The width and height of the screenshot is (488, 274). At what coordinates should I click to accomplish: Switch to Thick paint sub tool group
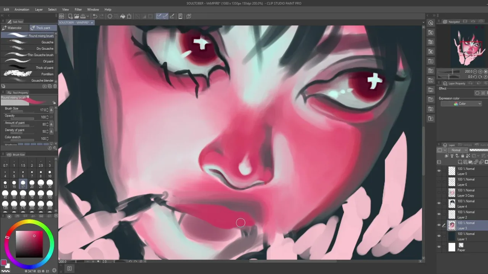(x=43, y=28)
